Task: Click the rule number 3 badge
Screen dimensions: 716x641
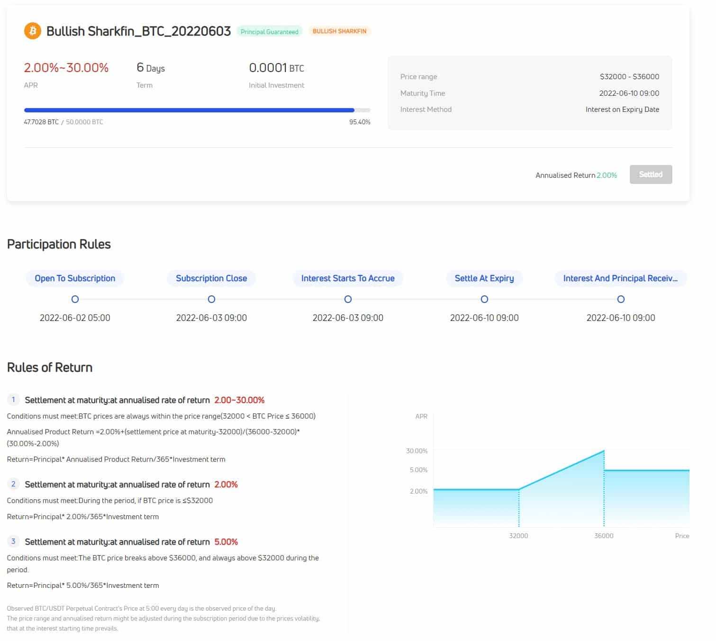Action: (13, 541)
